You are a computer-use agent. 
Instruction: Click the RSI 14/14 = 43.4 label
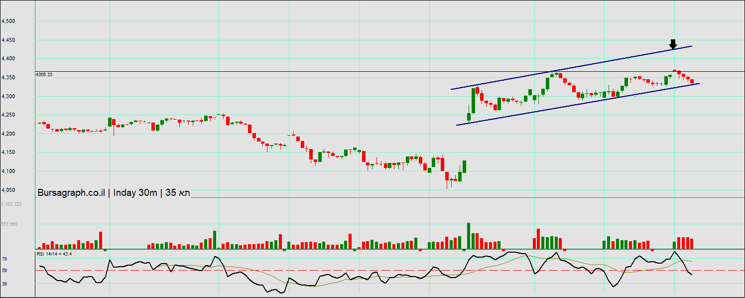point(54,254)
